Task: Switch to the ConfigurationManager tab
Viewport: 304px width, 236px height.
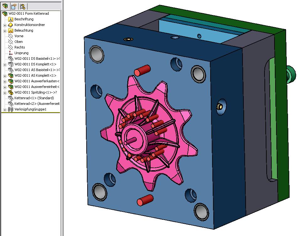Action: 23,6
